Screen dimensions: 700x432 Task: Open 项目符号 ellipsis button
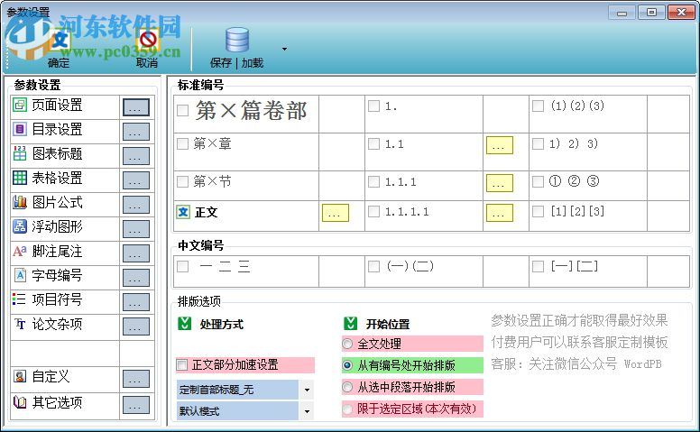coord(136,302)
